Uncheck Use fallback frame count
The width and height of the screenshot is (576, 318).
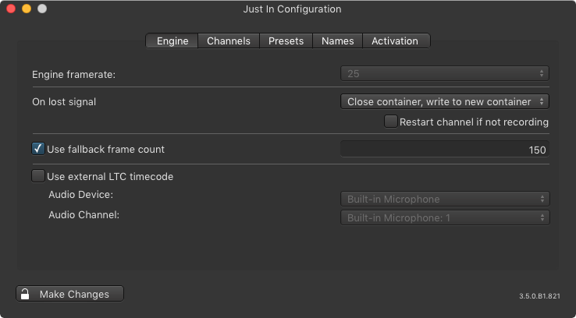point(38,149)
